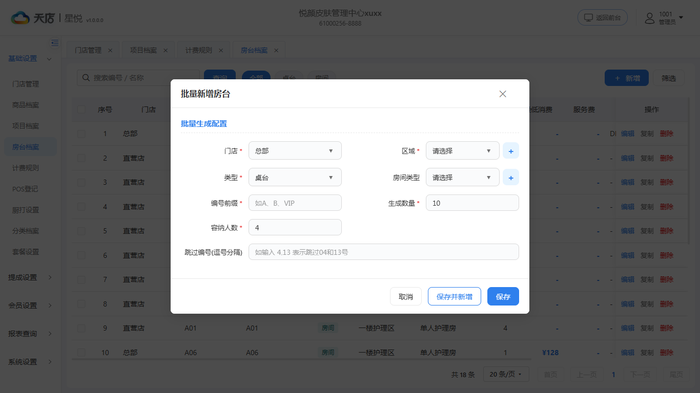Close the 计费规则 tab
Screen dimensions: 700x393
click(221, 50)
